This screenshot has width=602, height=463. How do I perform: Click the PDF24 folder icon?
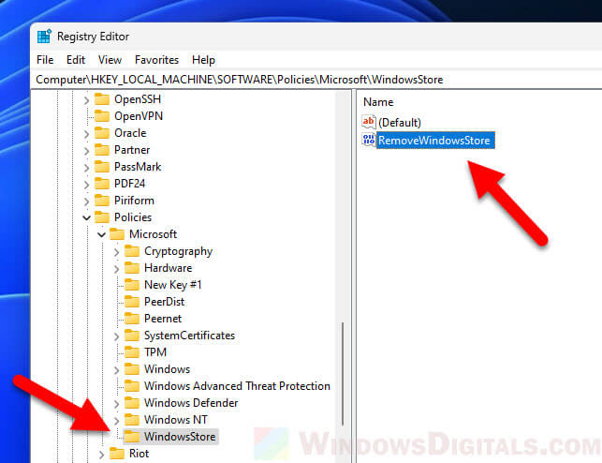click(102, 184)
